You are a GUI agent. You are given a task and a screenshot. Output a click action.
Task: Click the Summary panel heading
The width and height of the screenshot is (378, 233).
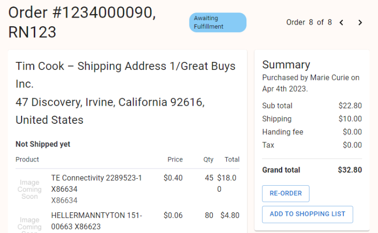pyautogui.click(x=286, y=64)
